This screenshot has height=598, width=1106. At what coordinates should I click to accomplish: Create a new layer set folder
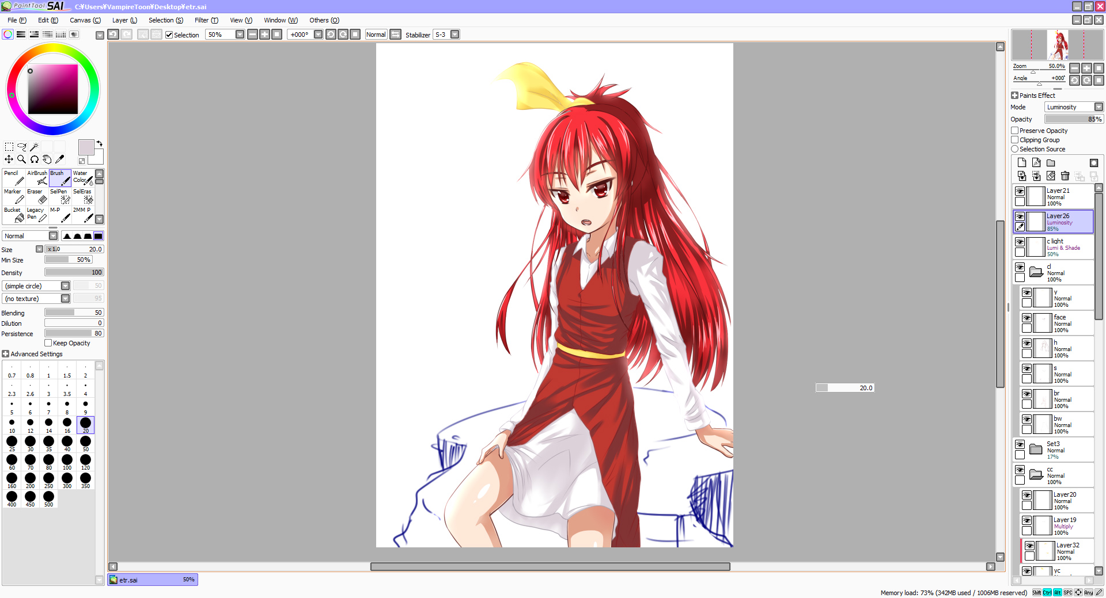[1051, 163]
